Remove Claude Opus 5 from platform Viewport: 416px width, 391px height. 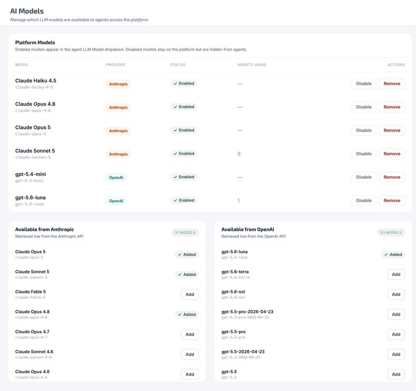pos(392,130)
